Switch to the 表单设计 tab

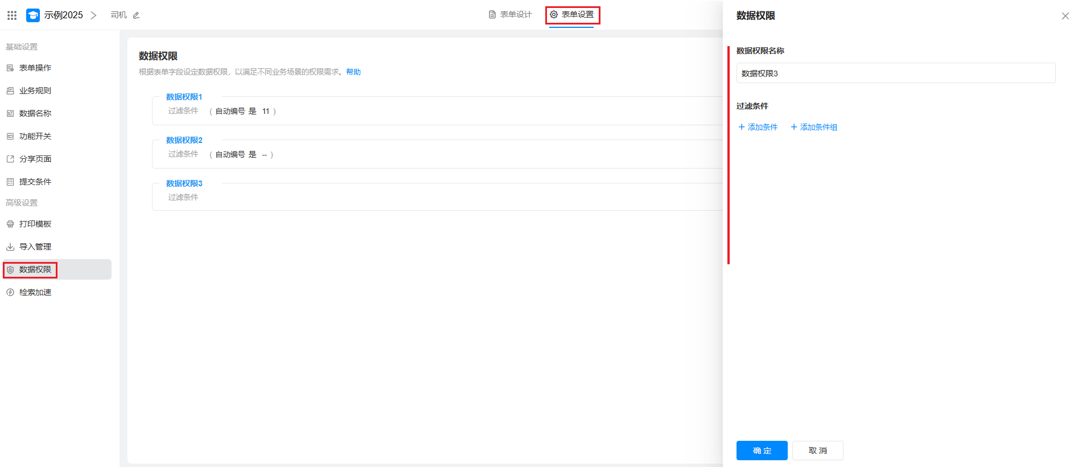tap(511, 15)
